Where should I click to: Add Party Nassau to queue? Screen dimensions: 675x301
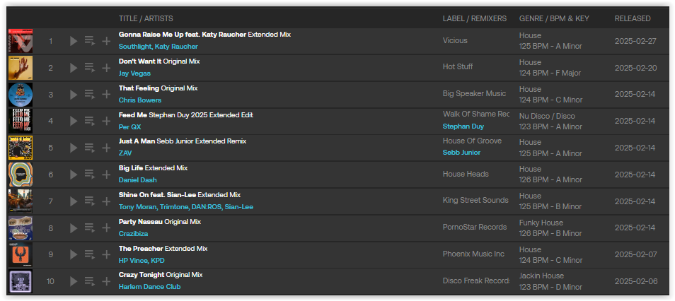[x=90, y=228]
